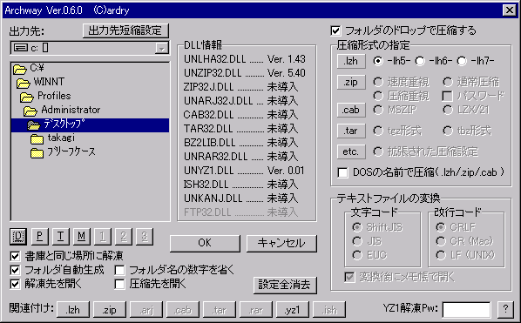Select CR (Mac) line ending option
The height and width of the screenshot is (323, 521).
(x=464, y=241)
